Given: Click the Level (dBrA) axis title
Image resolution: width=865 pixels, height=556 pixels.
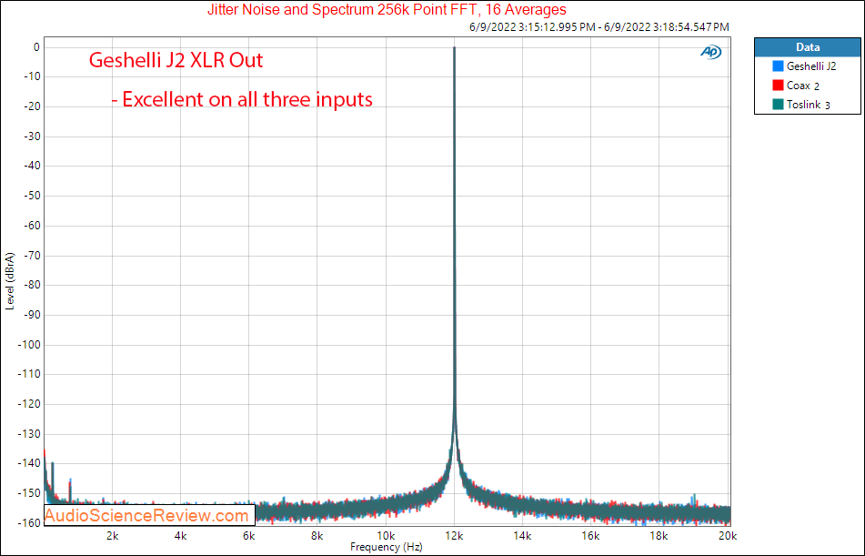Looking at the screenshot, I should coord(10,281).
